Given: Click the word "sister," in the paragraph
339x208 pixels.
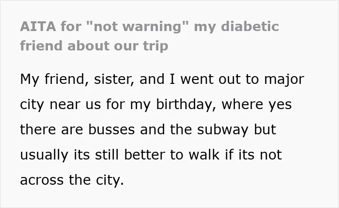Looking at the screenshot, I should pyautogui.click(x=114, y=79).
